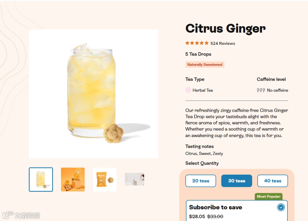Click the main iced tea product image
The height and width of the screenshot is (221, 308).
pos(94,94)
